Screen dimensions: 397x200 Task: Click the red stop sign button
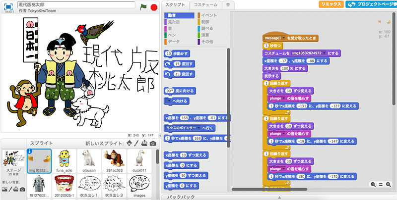(x=154, y=7)
